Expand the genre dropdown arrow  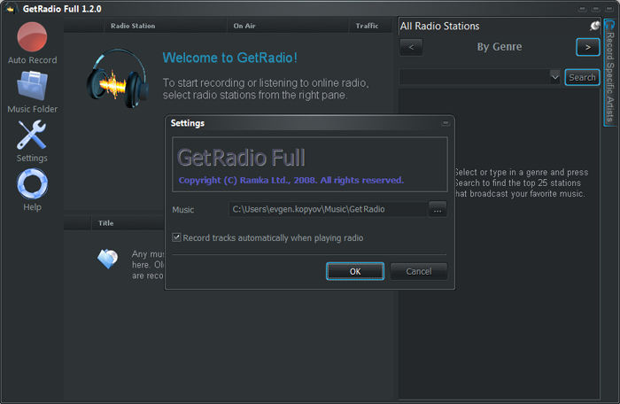point(554,77)
